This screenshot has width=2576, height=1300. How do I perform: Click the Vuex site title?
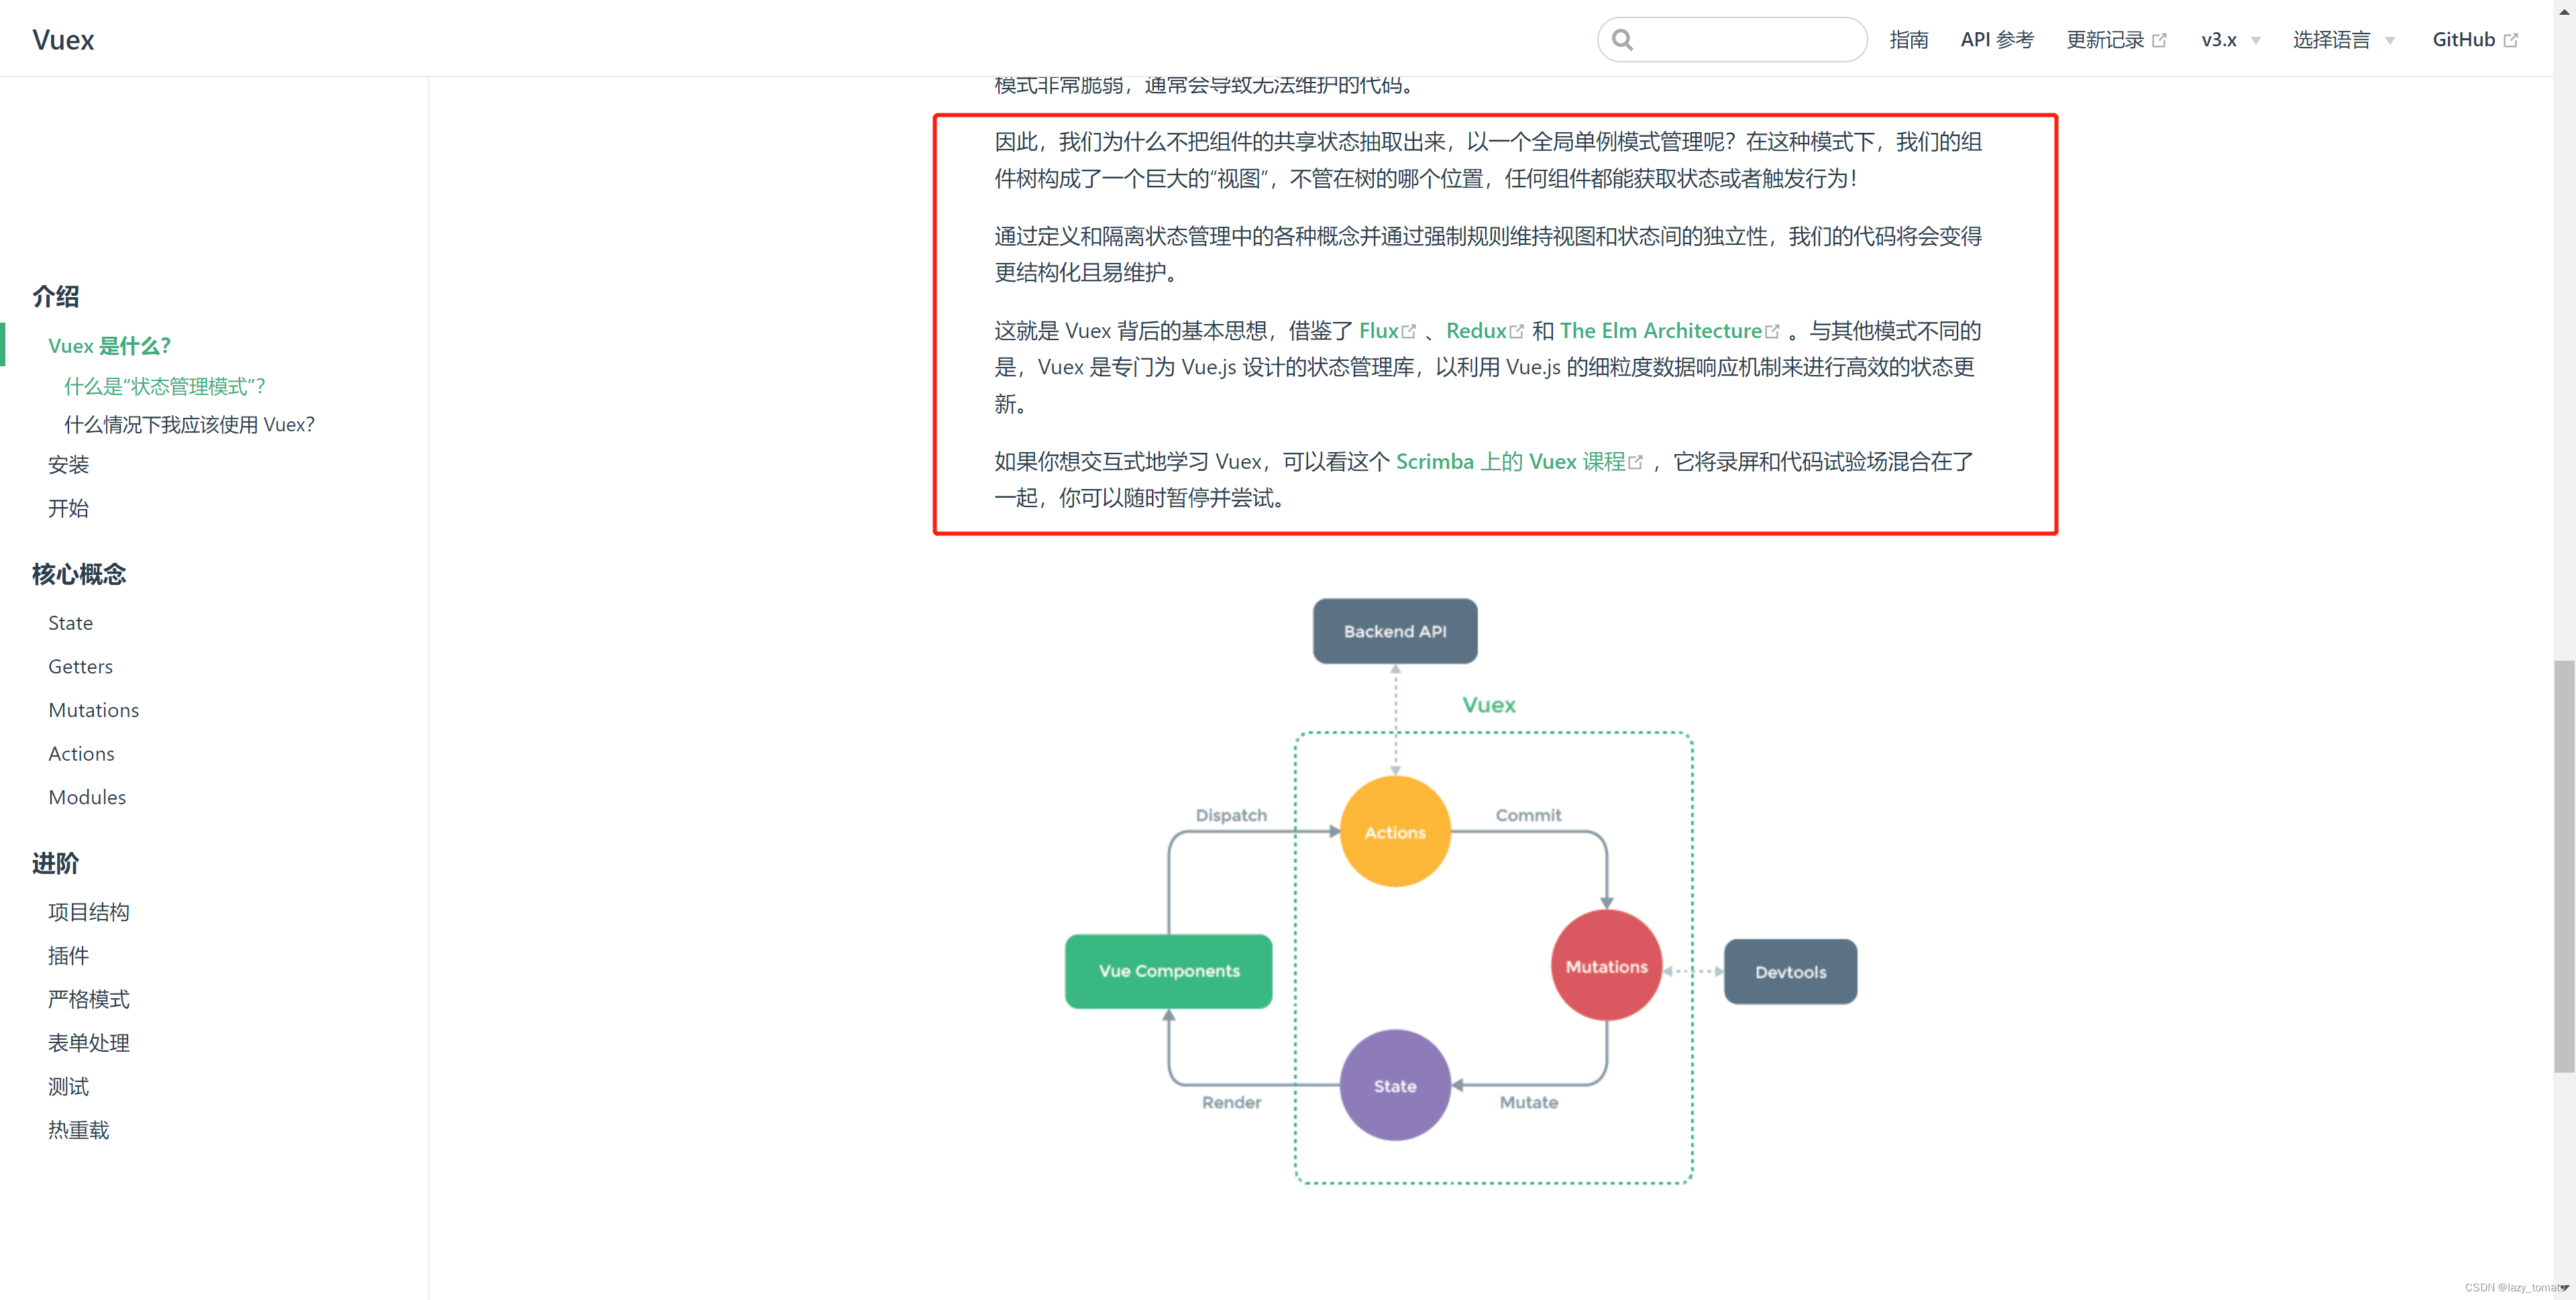[63, 40]
